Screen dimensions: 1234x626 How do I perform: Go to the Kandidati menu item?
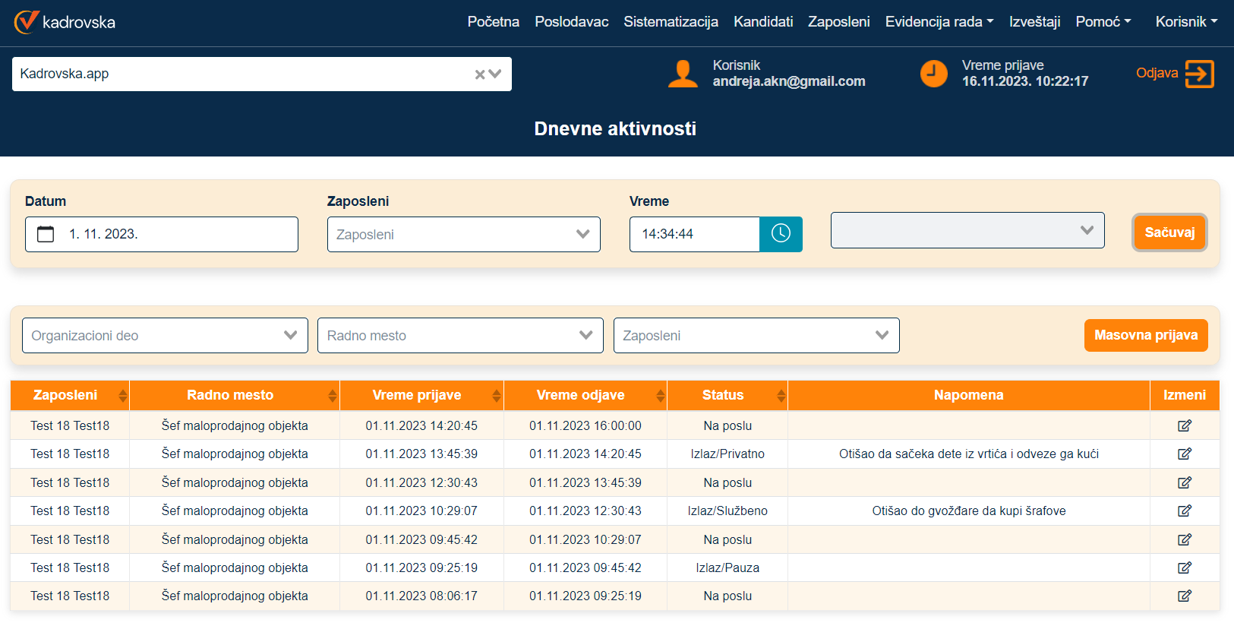coord(762,22)
